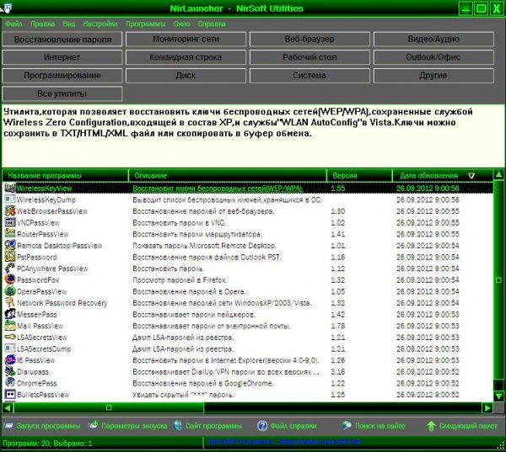Click the horizontal scrollbar left arrow

pos(8,408)
